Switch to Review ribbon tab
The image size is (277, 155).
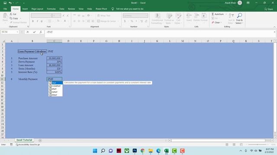(71, 9)
